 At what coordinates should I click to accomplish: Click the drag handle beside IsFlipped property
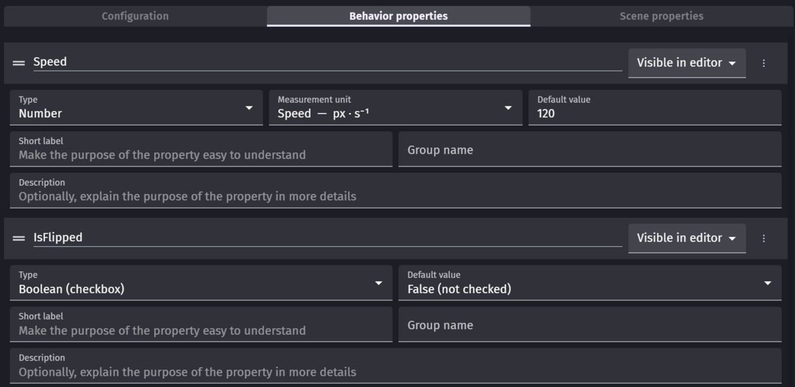[x=19, y=238]
